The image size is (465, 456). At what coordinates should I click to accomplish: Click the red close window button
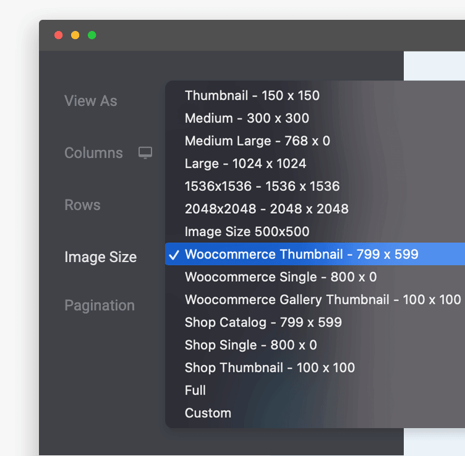(59, 35)
